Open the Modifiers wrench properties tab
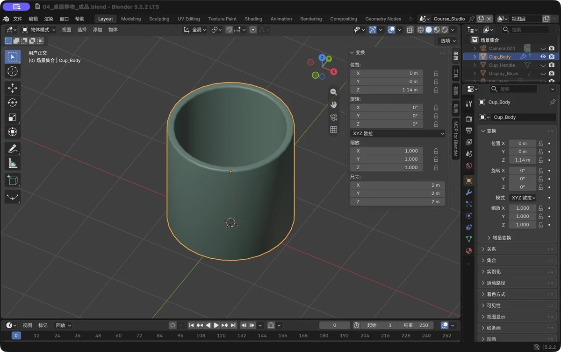 point(469,192)
